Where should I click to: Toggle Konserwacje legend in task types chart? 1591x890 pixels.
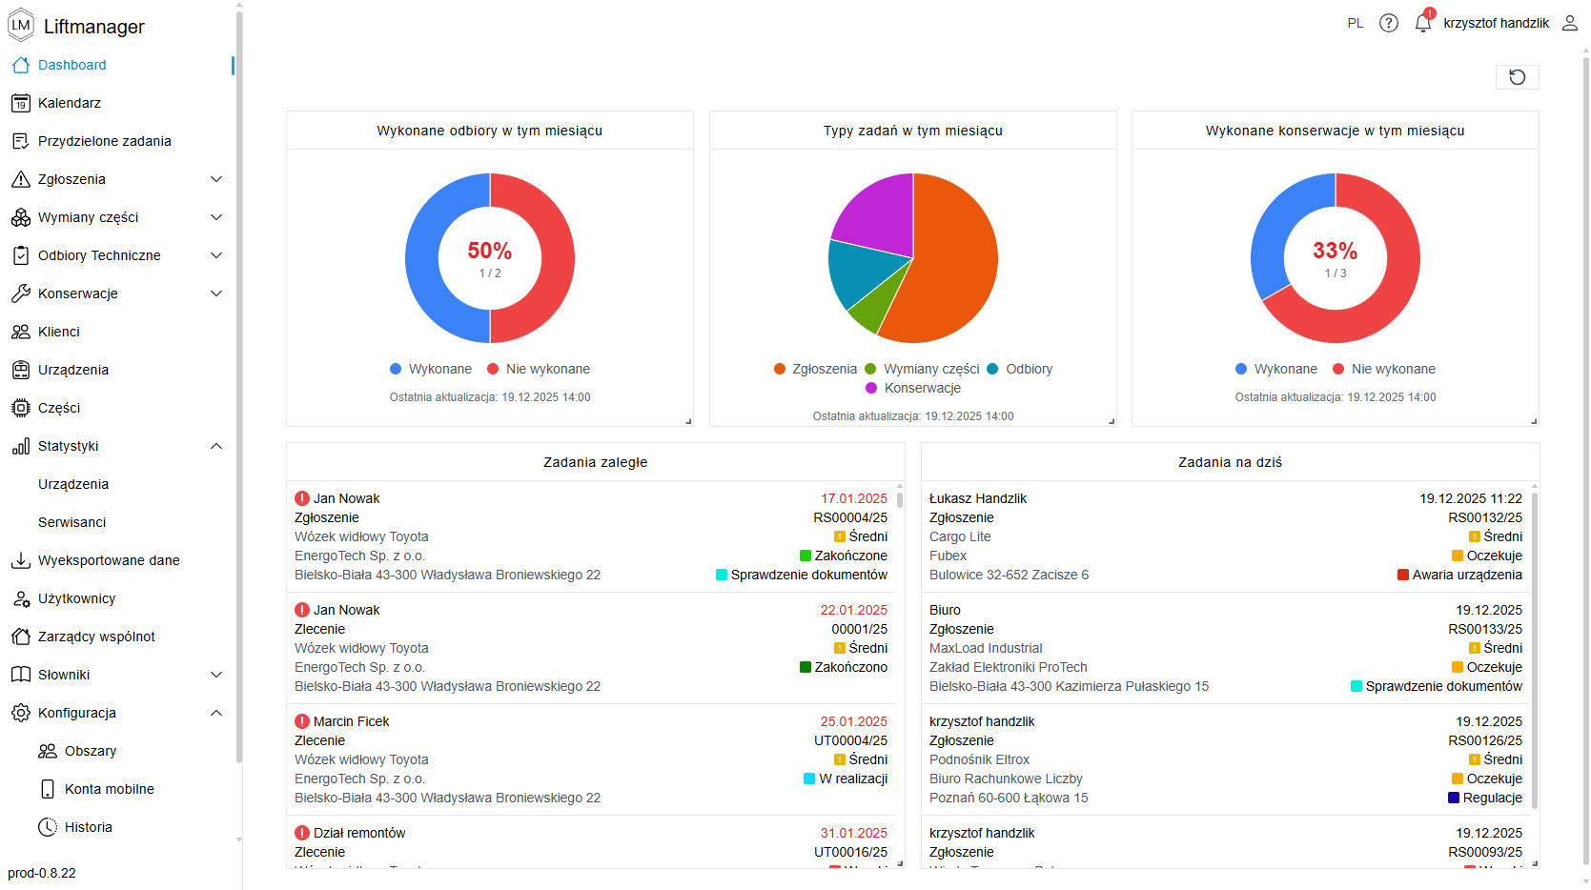point(912,388)
